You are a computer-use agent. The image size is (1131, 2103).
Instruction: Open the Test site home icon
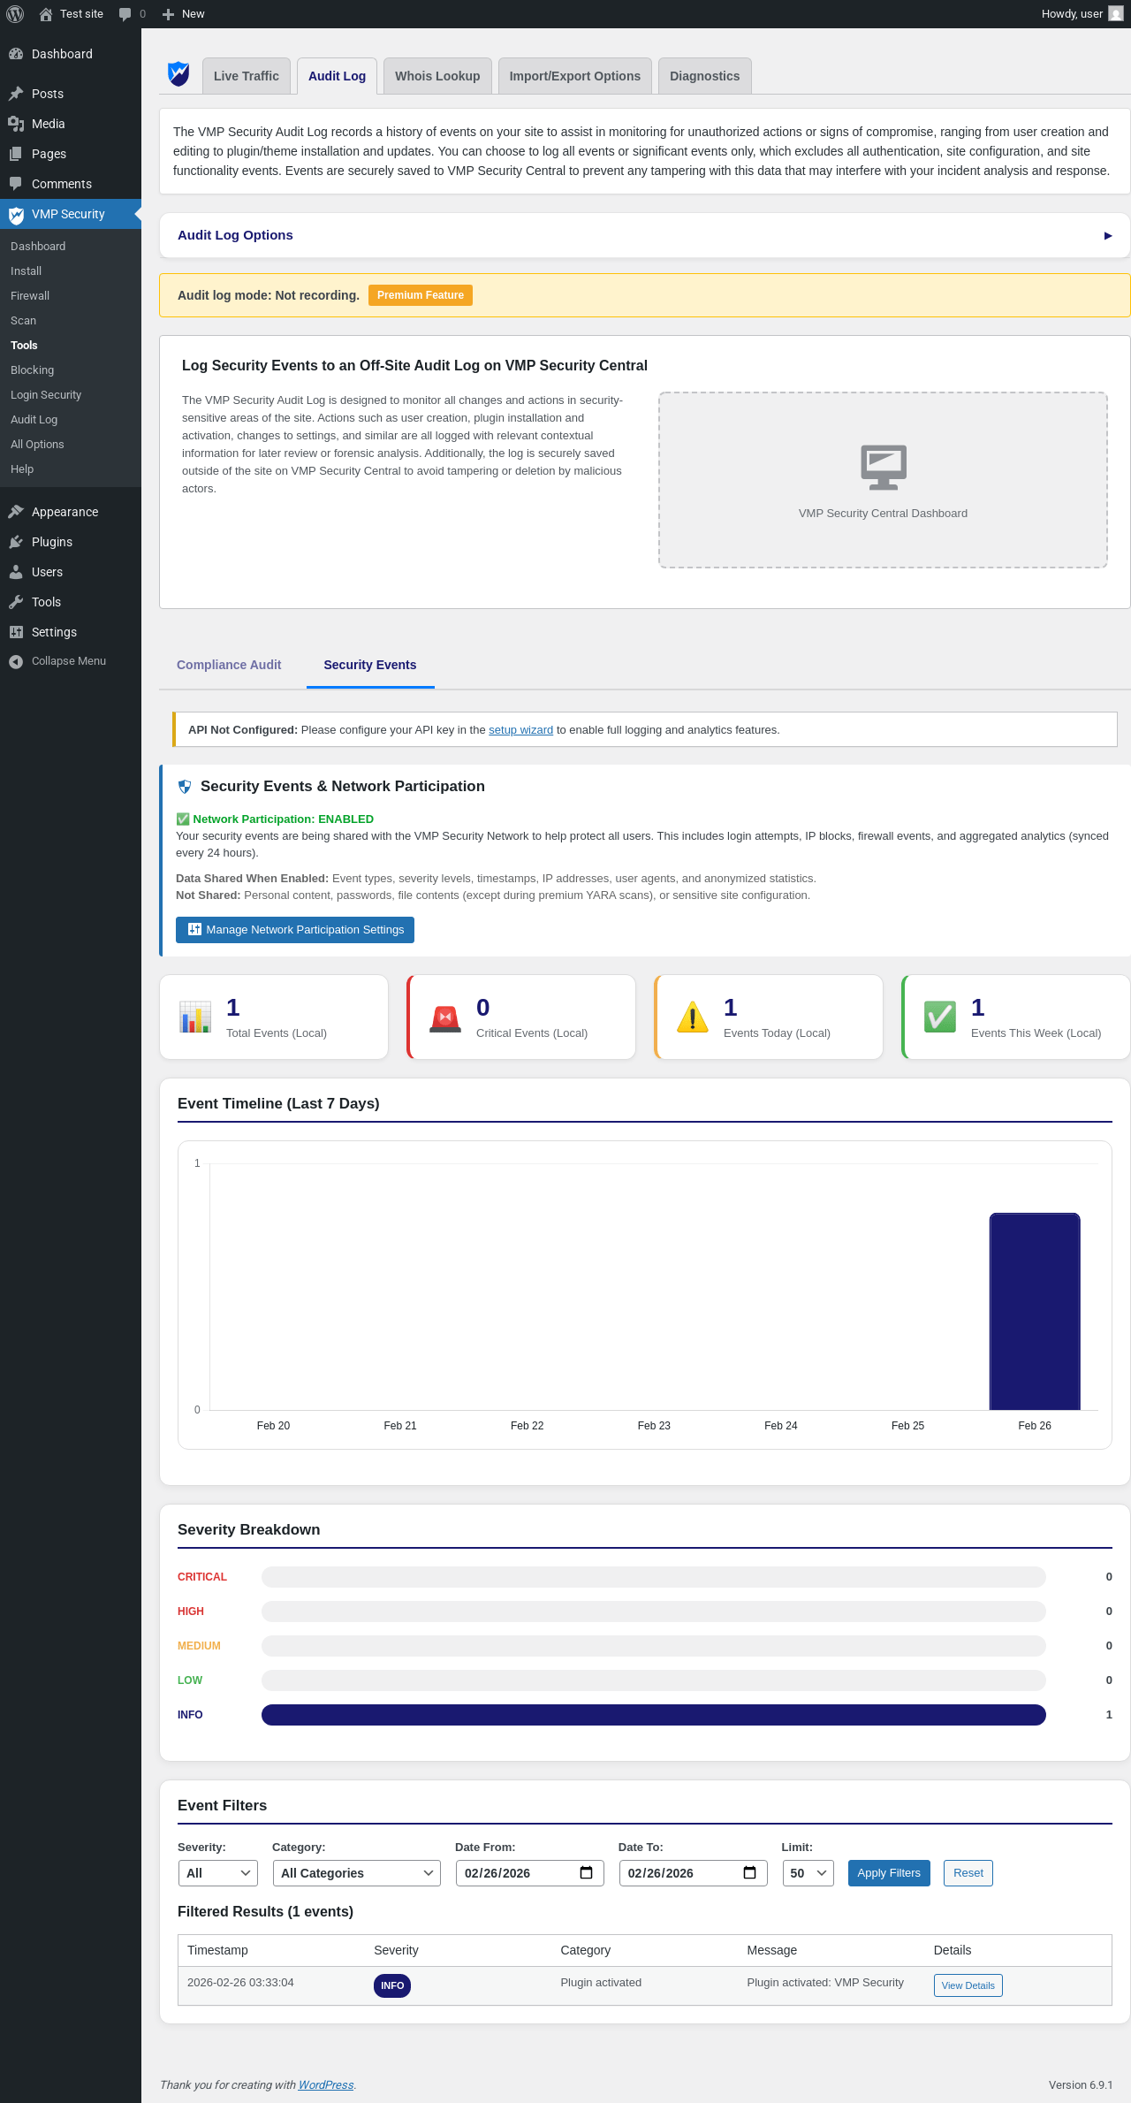click(x=46, y=14)
